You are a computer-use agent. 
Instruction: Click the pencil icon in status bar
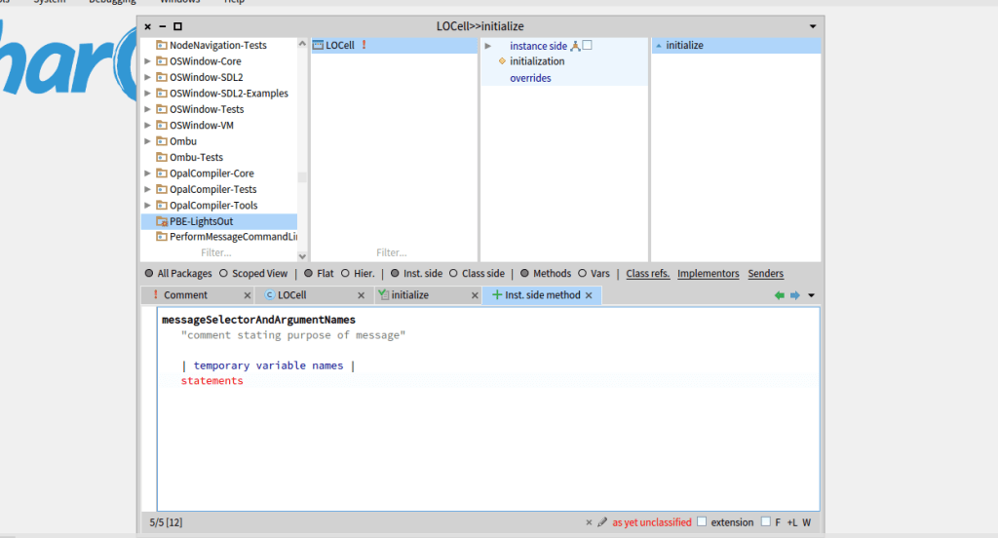(x=602, y=522)
